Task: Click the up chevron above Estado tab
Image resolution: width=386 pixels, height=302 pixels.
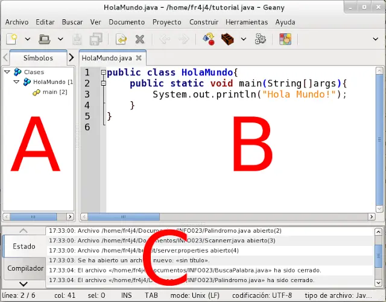Action: [x=24, y=231]
